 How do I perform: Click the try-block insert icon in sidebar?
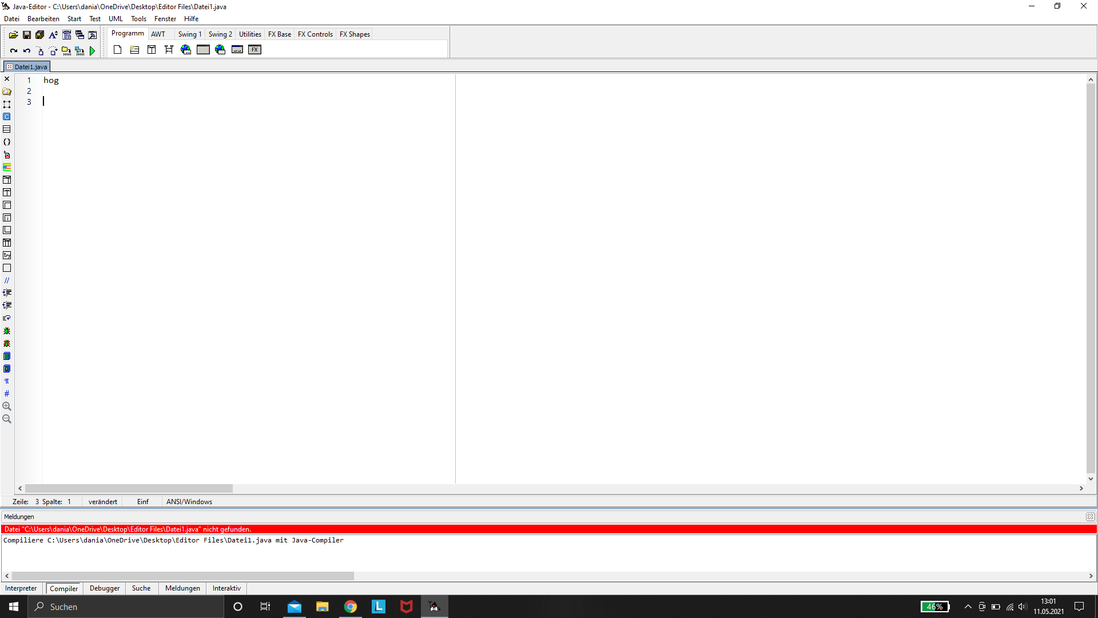pyautogui.click(x=7, y=255)
